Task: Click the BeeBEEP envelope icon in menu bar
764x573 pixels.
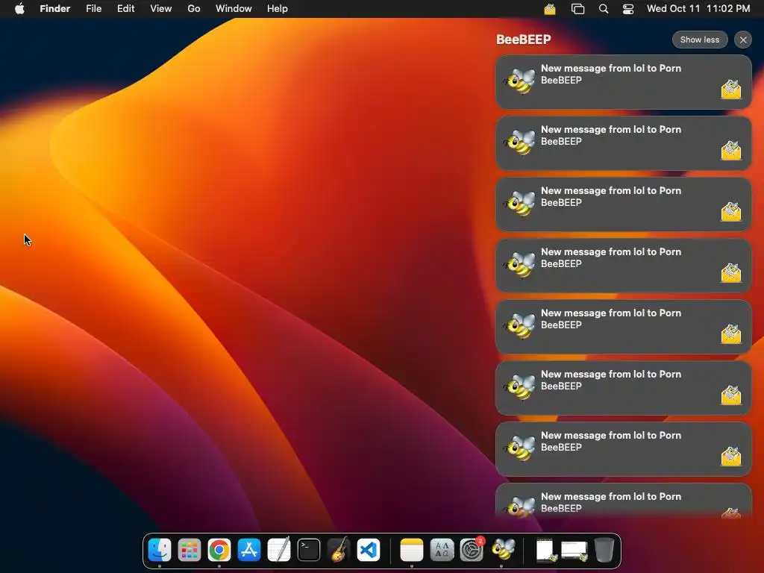Action: [x=550, y=9]
